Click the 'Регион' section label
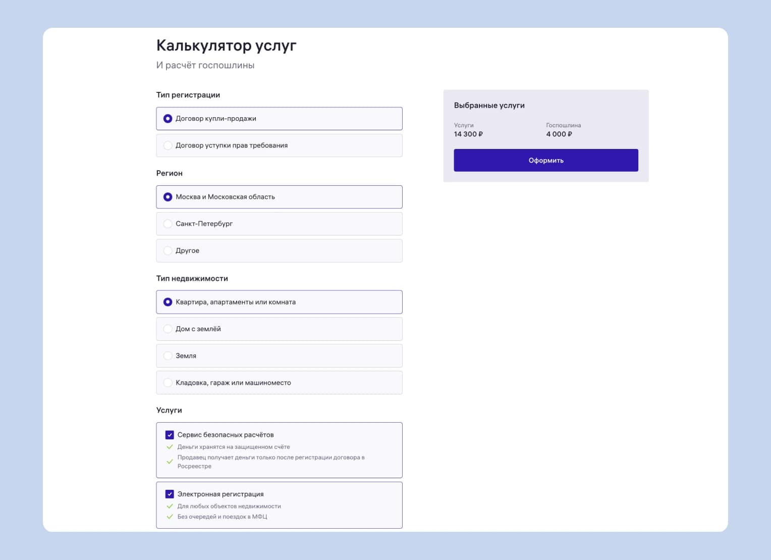This screenshot has height=560, width=771. pos(170,173)
